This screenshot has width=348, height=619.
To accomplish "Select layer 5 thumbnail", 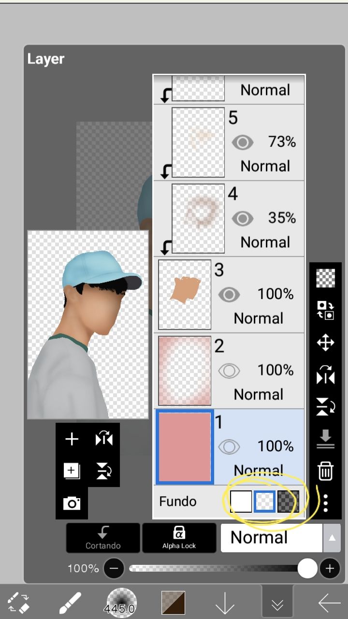I will point(198,142).
